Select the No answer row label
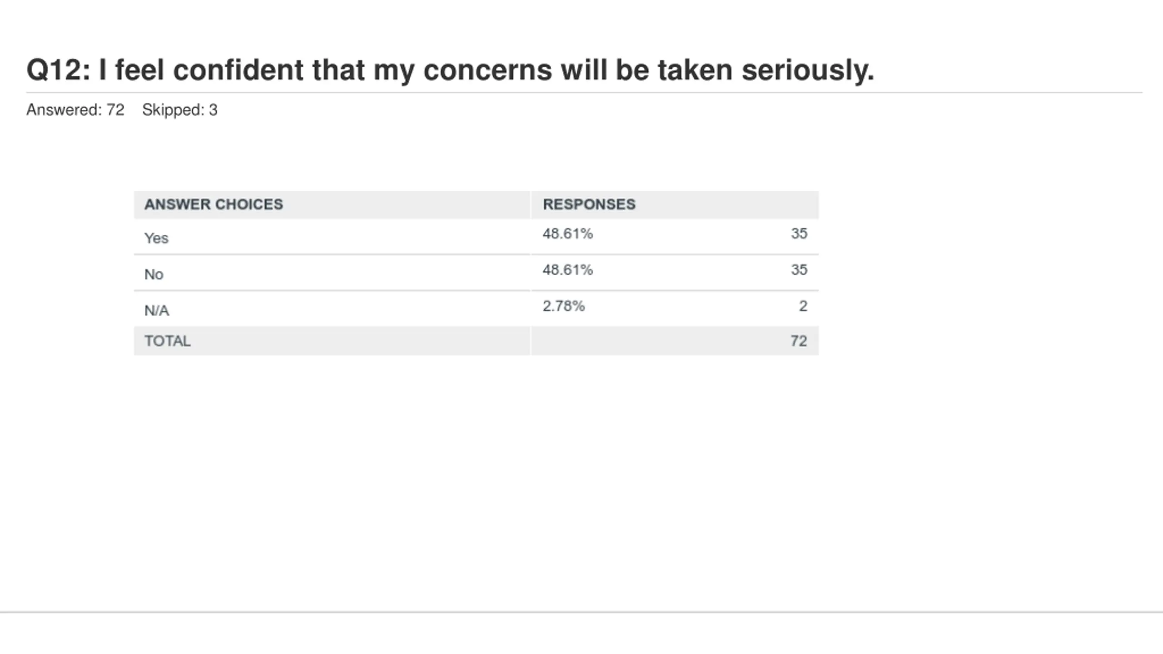 coord(154,274)
